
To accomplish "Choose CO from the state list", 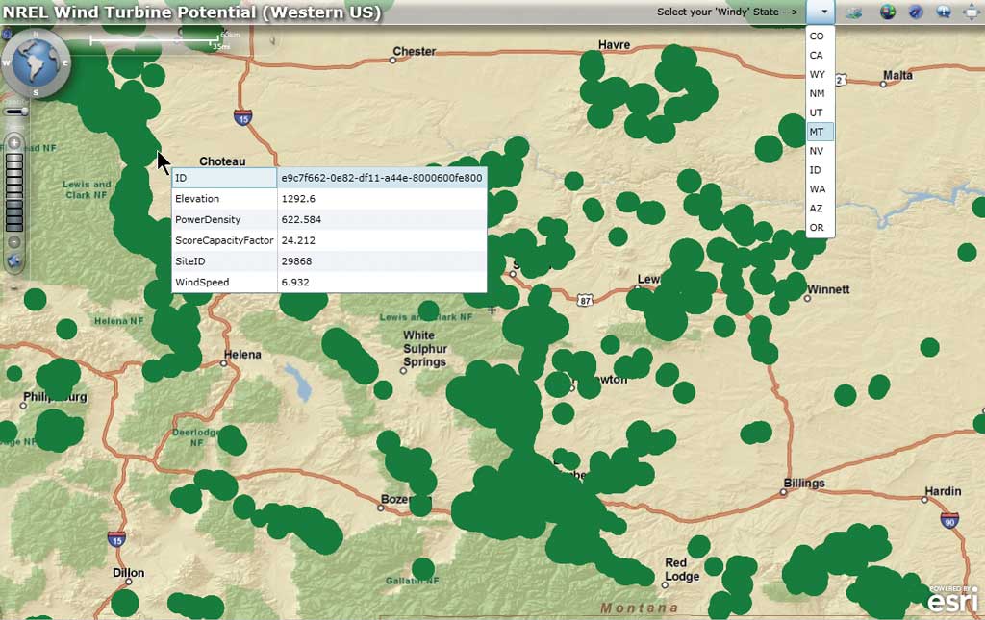I will (820, 37).
